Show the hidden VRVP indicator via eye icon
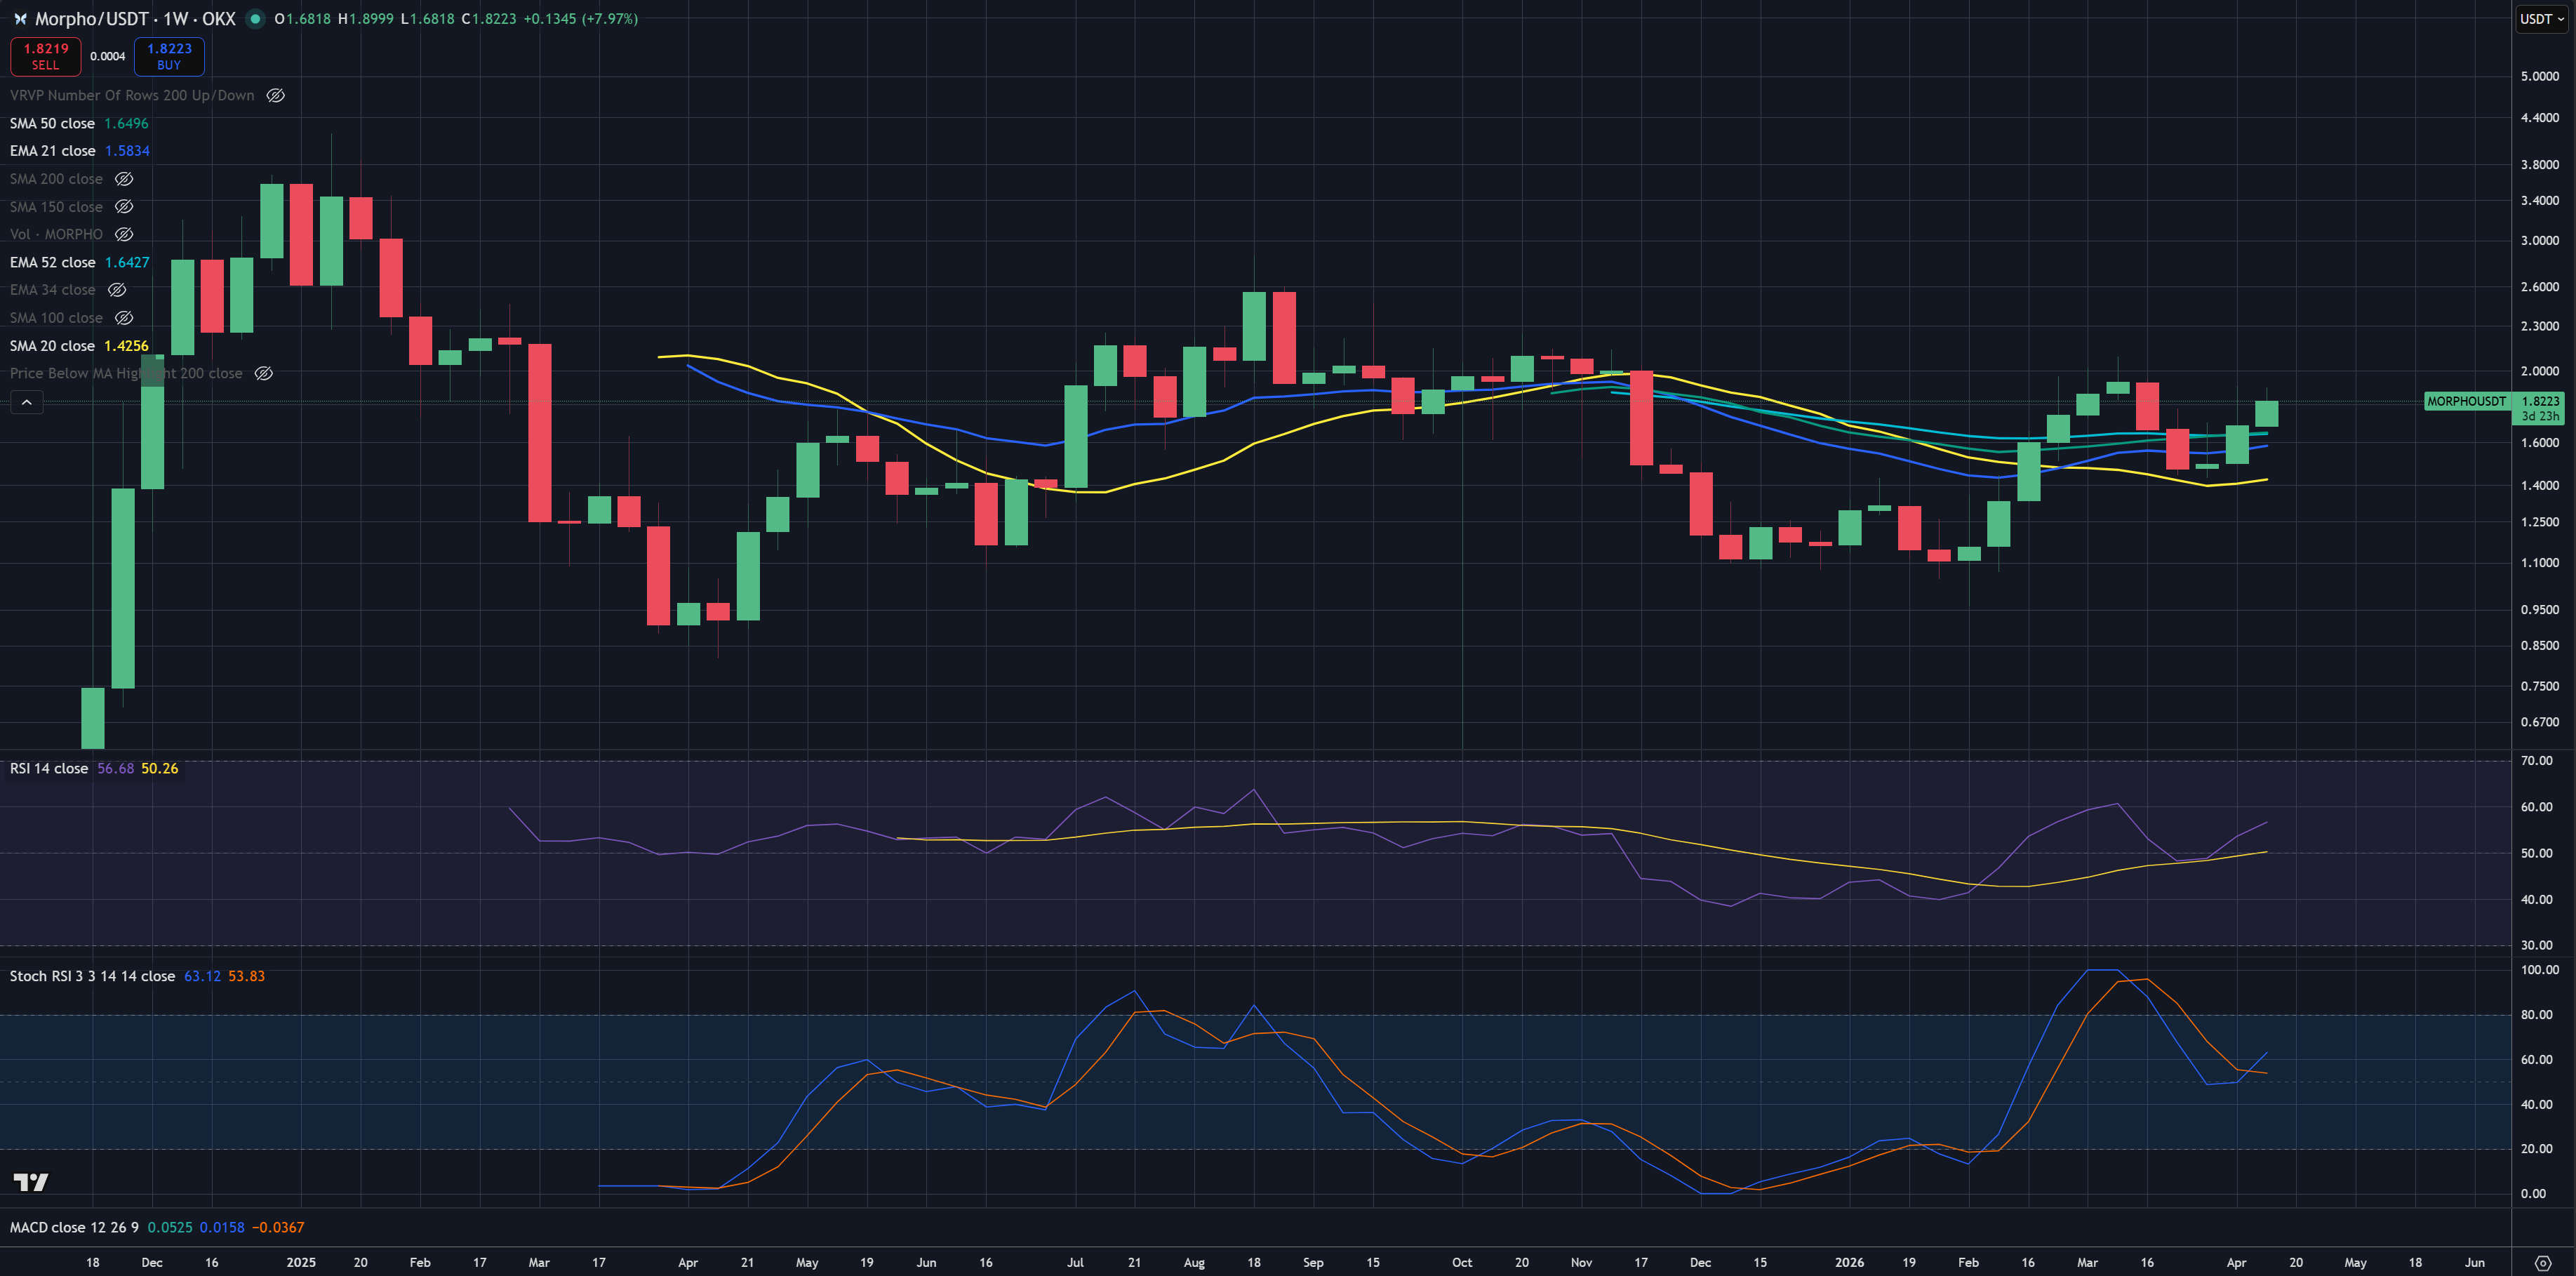 (275, 96)
